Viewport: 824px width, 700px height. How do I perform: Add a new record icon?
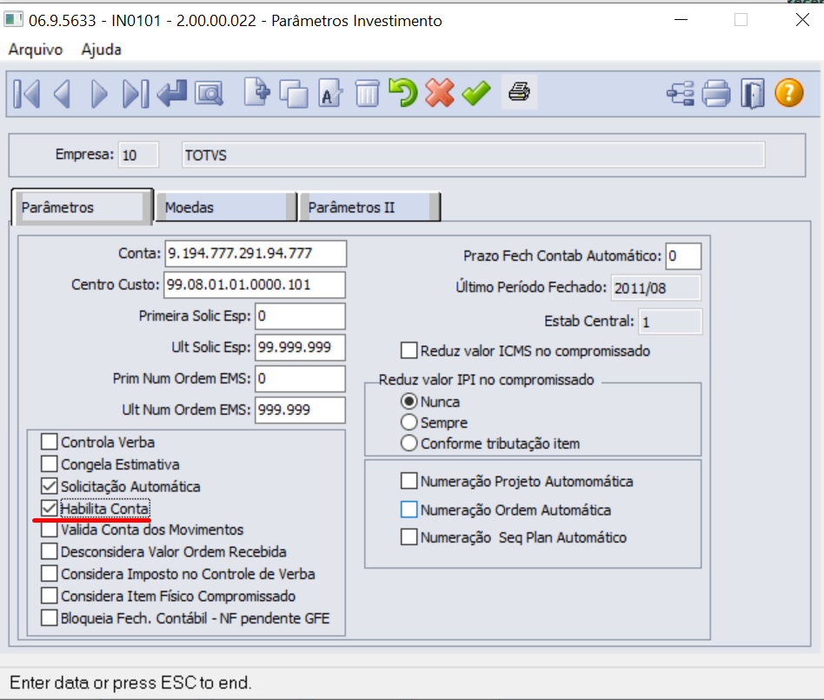coord(257,92)
